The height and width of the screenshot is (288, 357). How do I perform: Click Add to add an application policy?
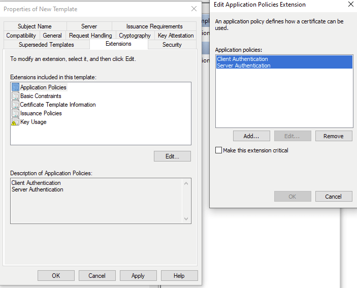pyautogui.click(x=251, y=136)
